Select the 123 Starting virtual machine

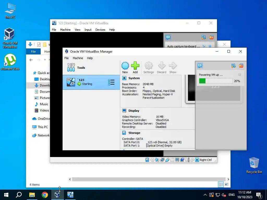tap(91, 82)
